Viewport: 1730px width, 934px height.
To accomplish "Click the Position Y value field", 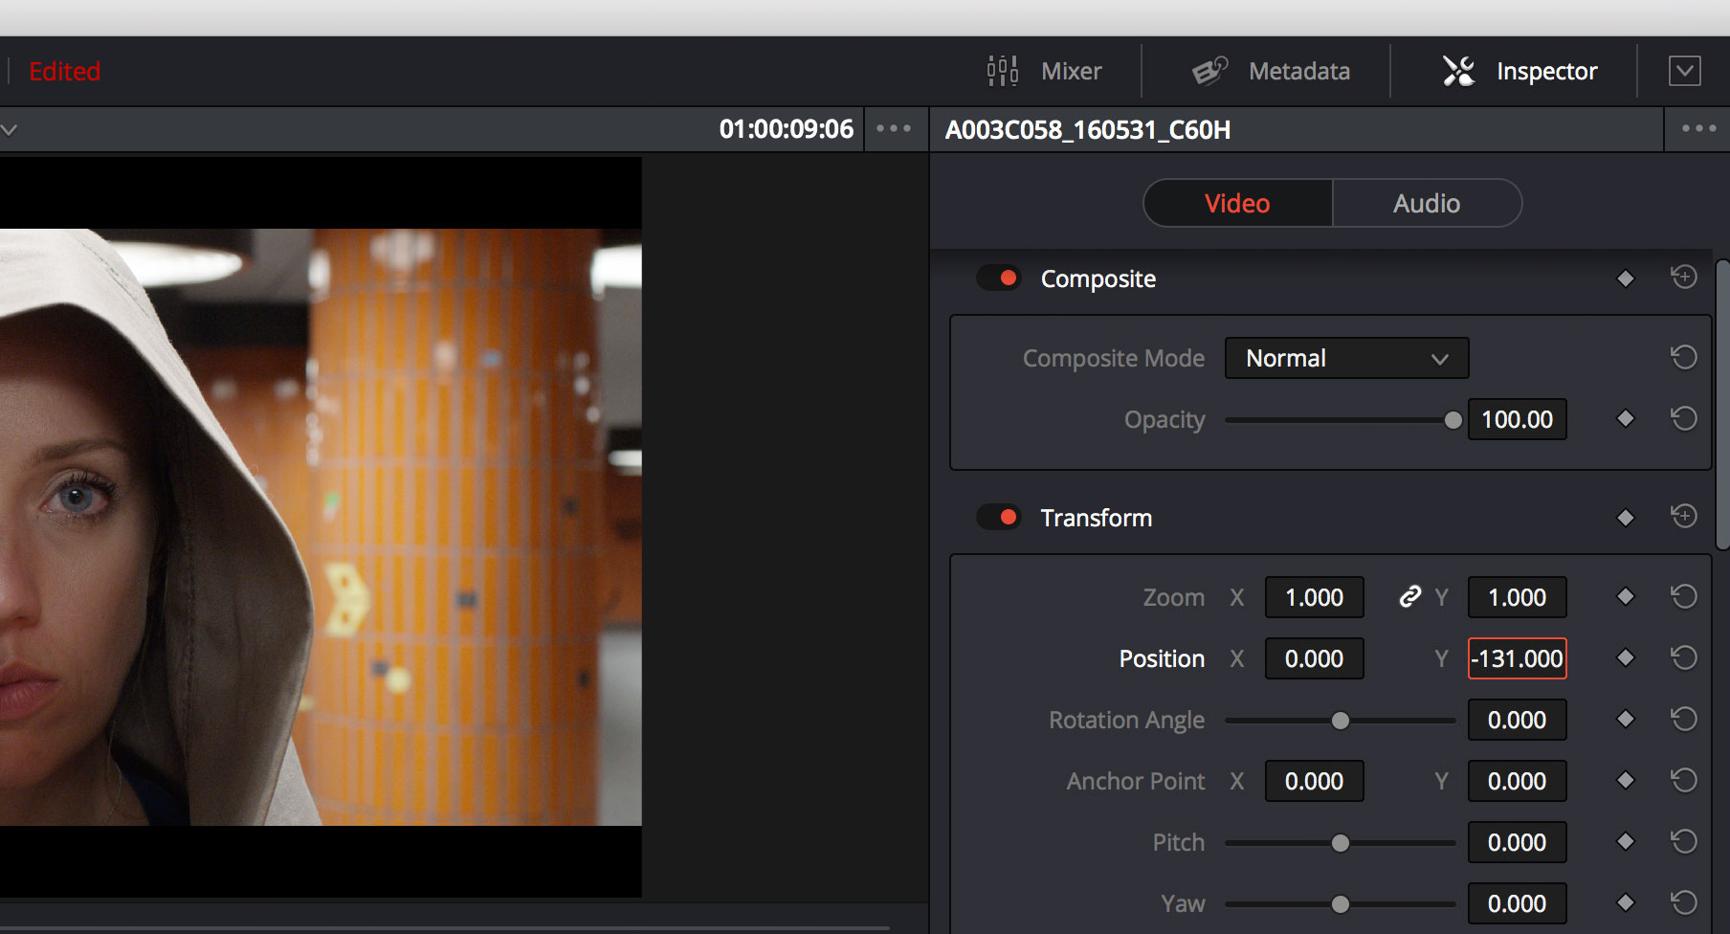I will (1517, 658).
